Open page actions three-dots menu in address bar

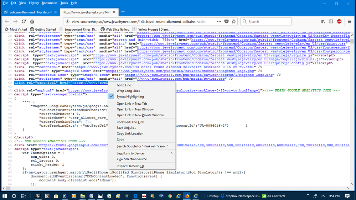tap(219, 21)
